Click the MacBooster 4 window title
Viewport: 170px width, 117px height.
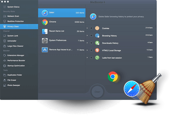[x=98, y=2]
